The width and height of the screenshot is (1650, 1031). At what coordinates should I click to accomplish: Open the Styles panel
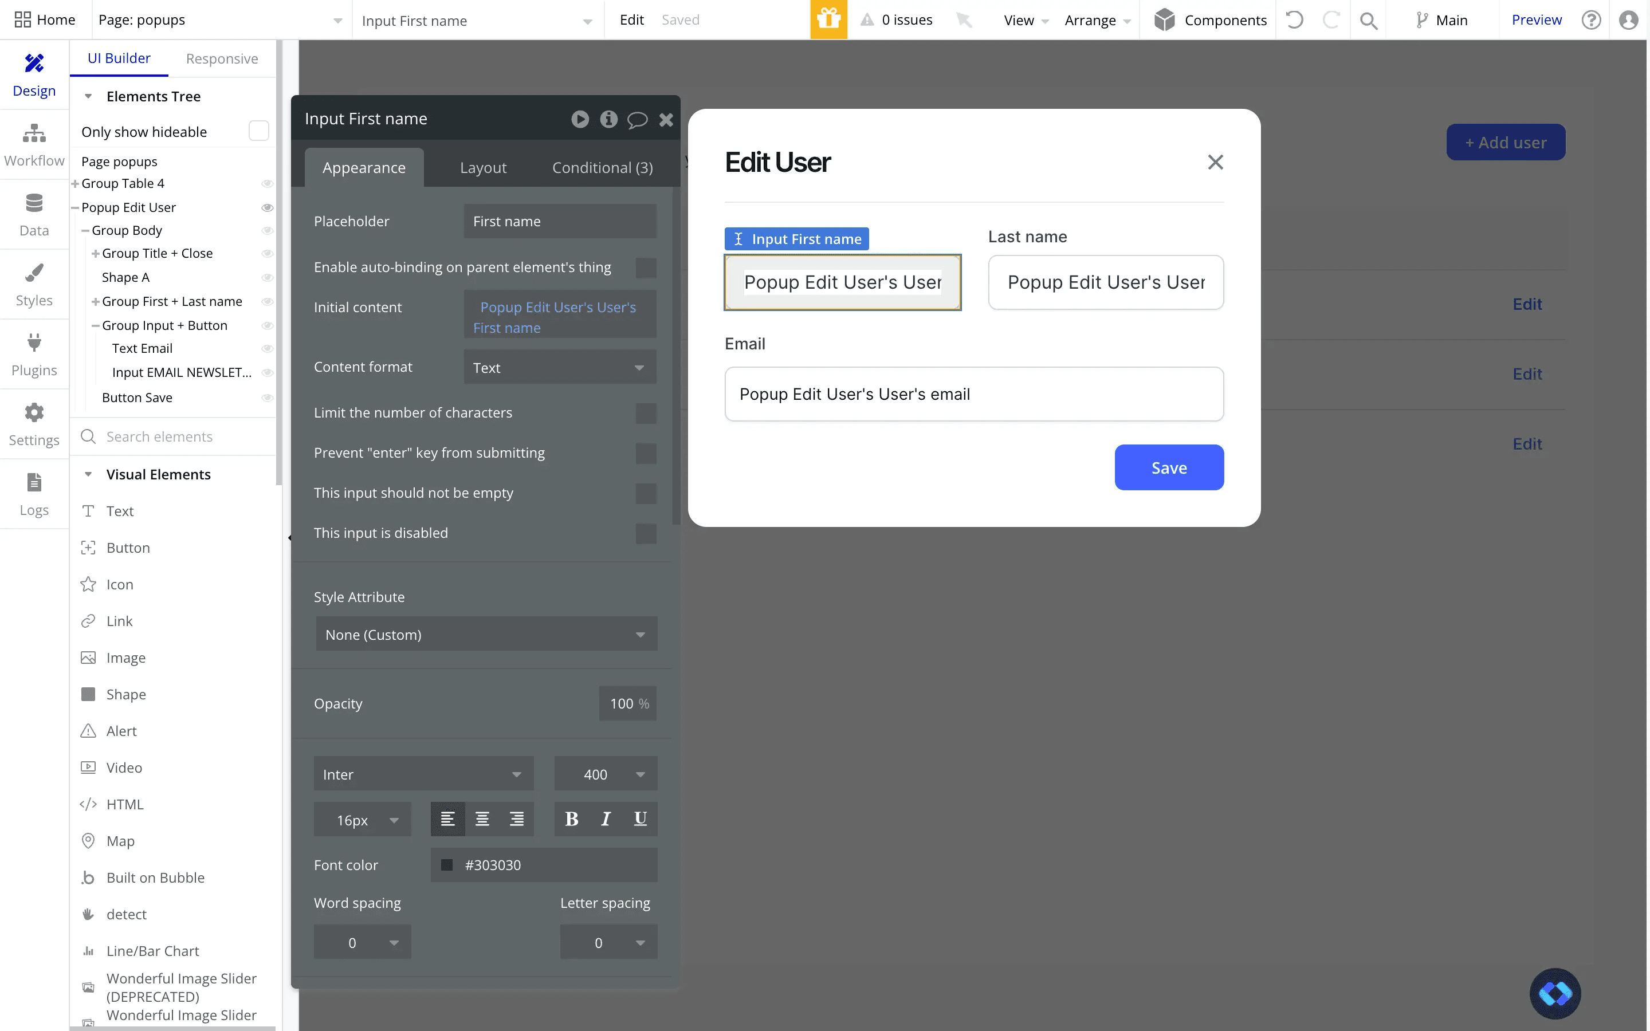pyautogui.click(x=34, y=284)
